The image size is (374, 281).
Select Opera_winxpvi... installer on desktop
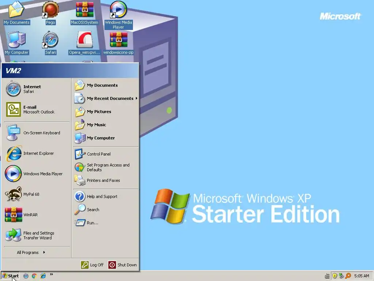pos(84,43)
